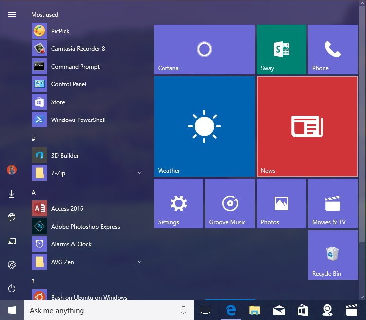Open the hamburger menu in Start
The height and width of the screenshot is (320, 366).
tap(12, 15)
